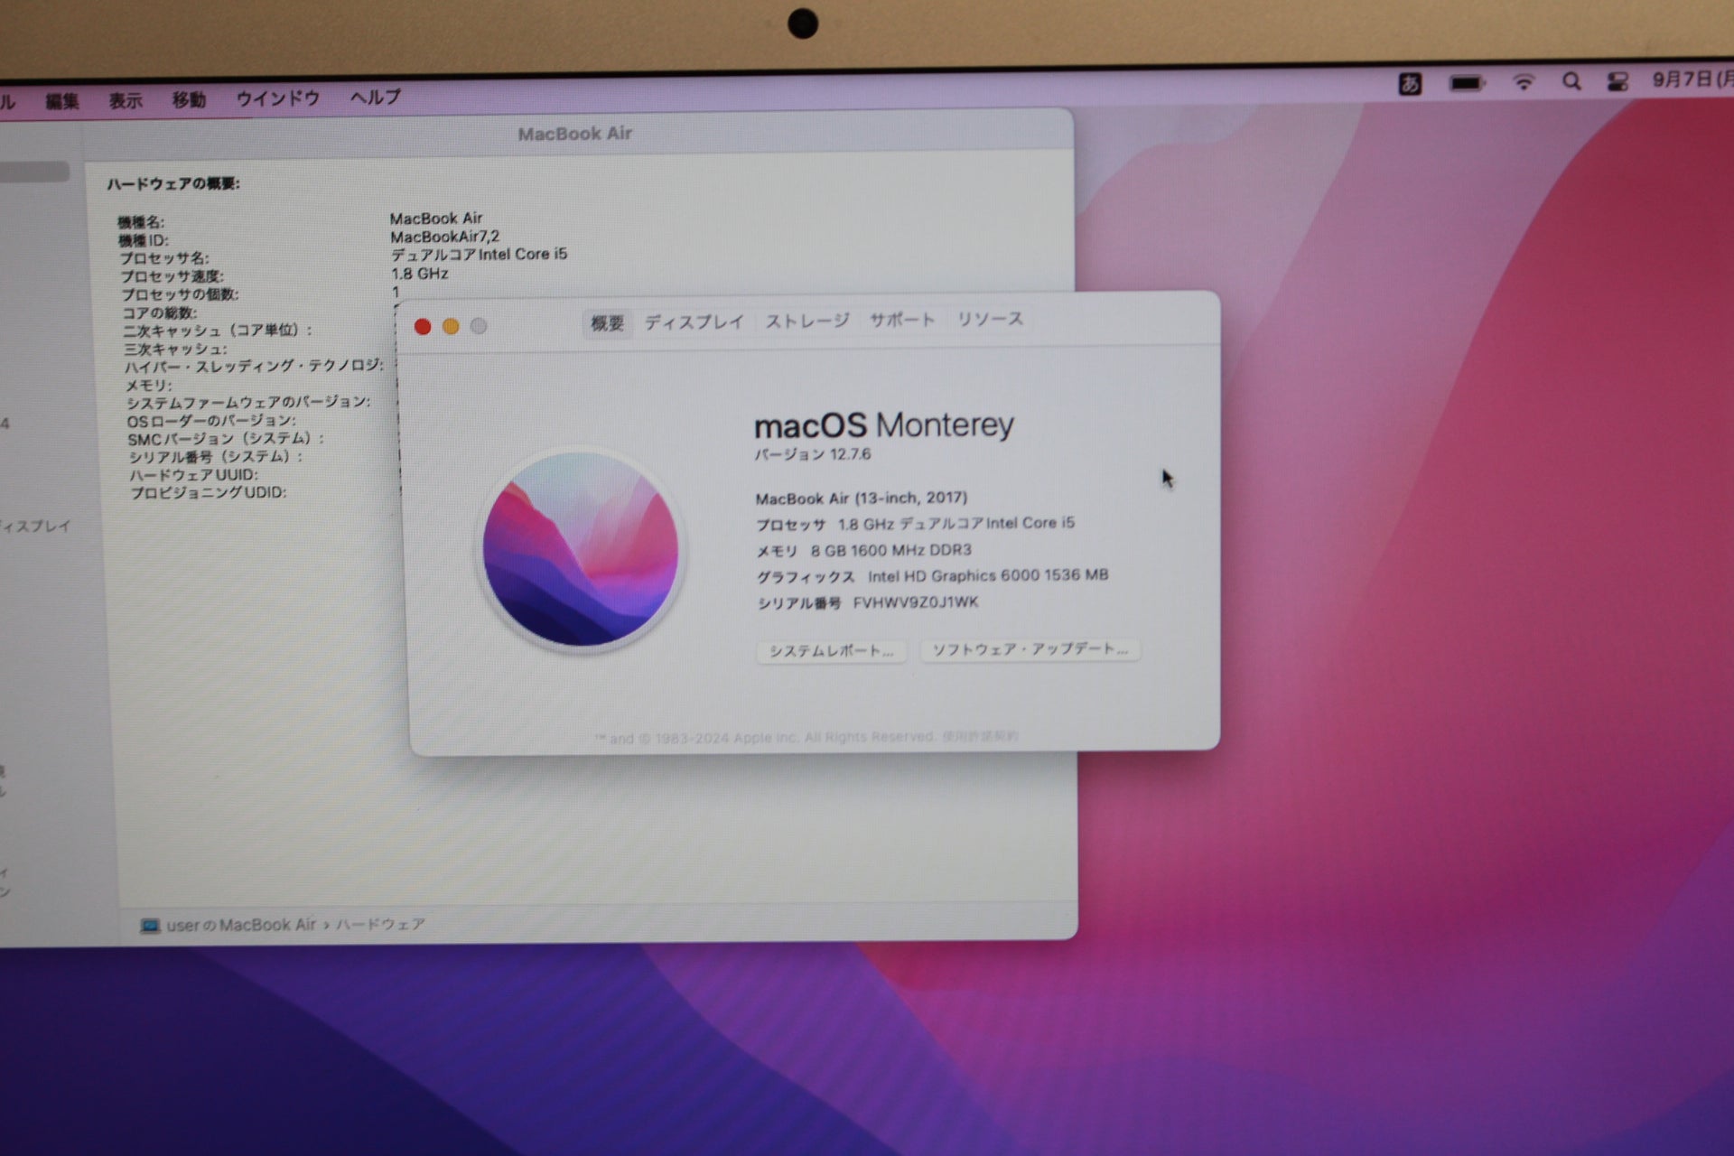This screenshot has width=1734, height=1156.
Task: Minimize the About This Mac window
Action: point(451,326)
